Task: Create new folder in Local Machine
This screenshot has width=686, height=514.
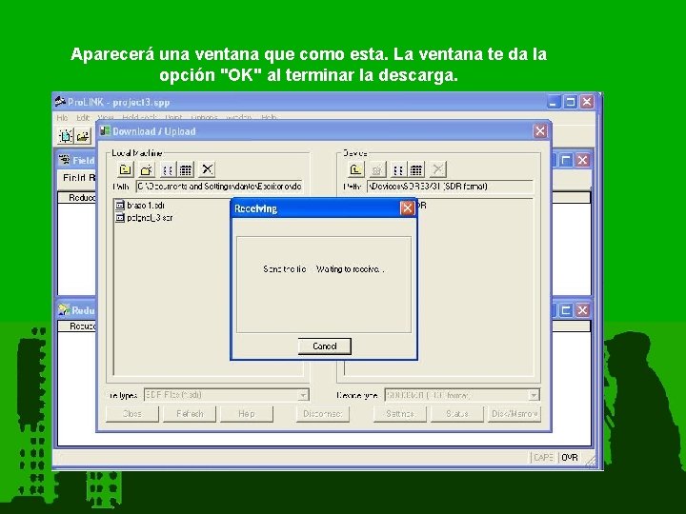Action: [x=147, y=169]
